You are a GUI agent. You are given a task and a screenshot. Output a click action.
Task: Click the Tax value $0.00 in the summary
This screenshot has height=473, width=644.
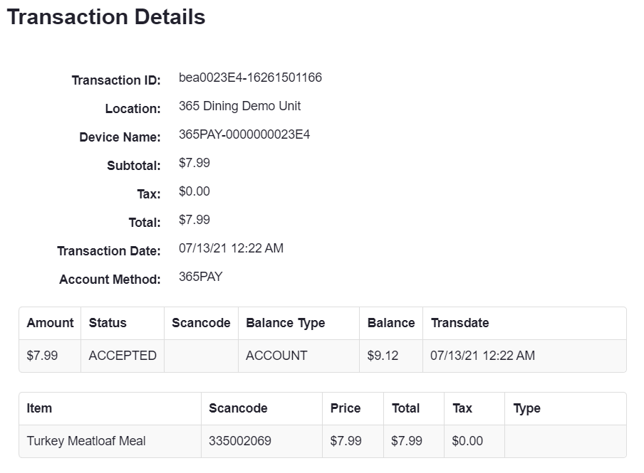[194, 191]
